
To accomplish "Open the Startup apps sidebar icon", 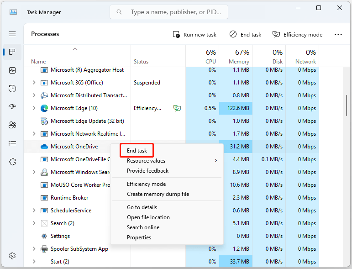I will 12,107.
